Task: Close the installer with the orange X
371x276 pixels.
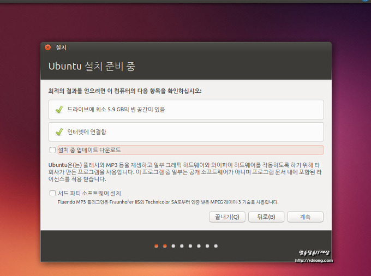Action: click(x=48, y=47)
